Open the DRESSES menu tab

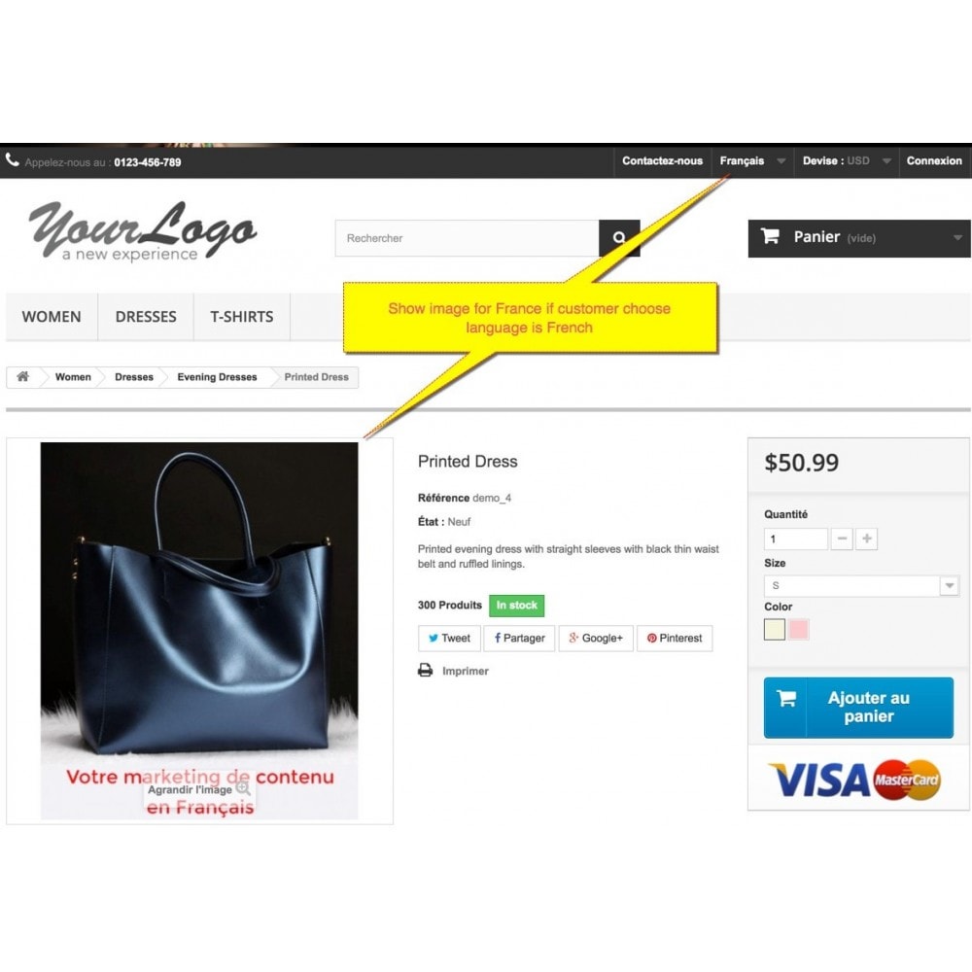146,317
